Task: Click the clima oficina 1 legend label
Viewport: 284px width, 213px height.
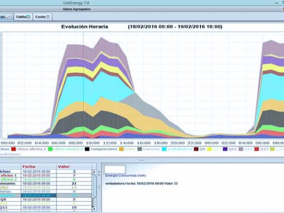Action: tap(31, 149)
